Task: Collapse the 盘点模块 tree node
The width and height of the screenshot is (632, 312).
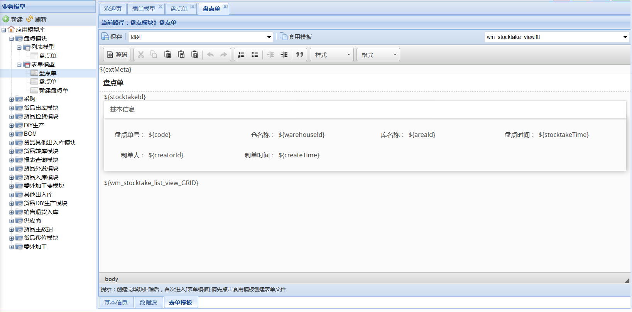Action: pyautogui.click(x=11, y=39)
